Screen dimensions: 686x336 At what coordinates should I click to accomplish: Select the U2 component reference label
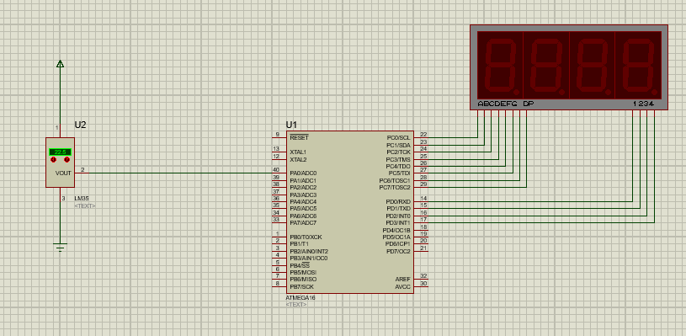[x=80, y=125]
